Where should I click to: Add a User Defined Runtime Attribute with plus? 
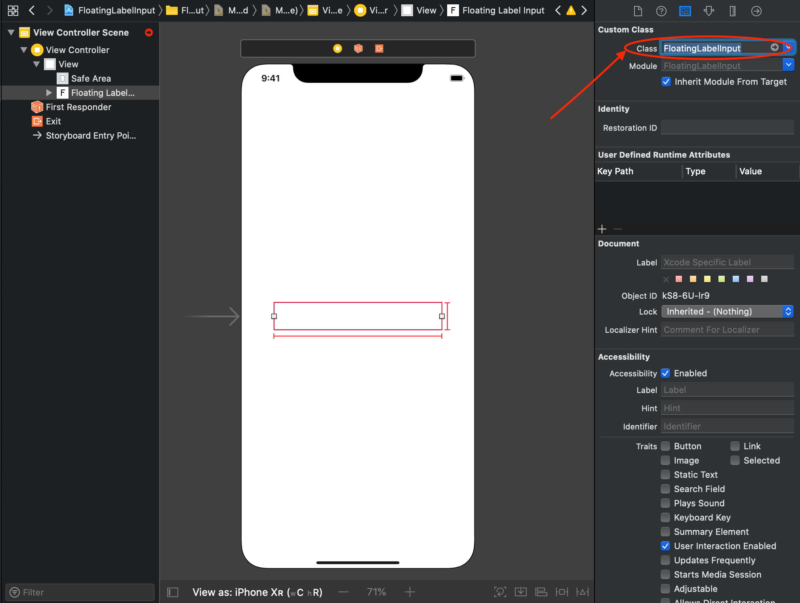click(602, 229)
